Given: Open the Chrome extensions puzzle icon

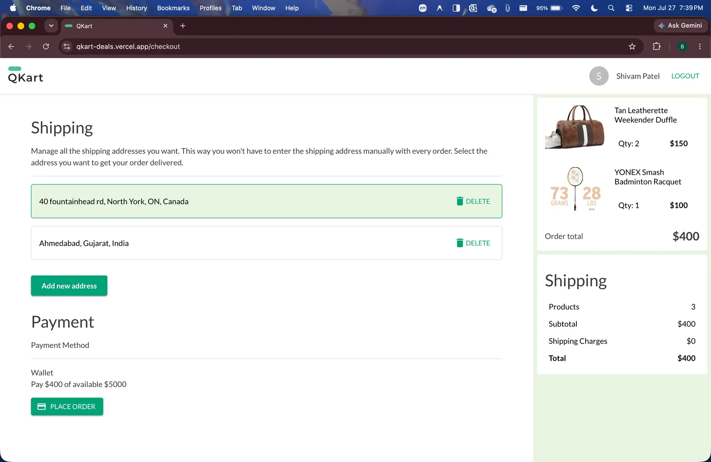Looking at the screenshot, I should pyautogui.click(x=656, y=47).
